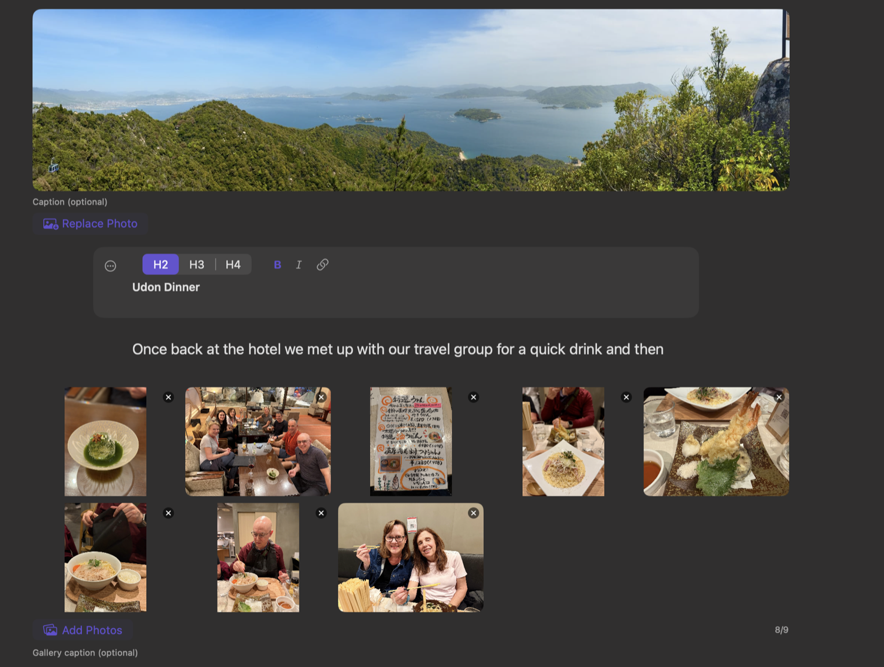Select the handwritten menu thumbnail
This screenshot has height=667, width=884.
(411, 441)
